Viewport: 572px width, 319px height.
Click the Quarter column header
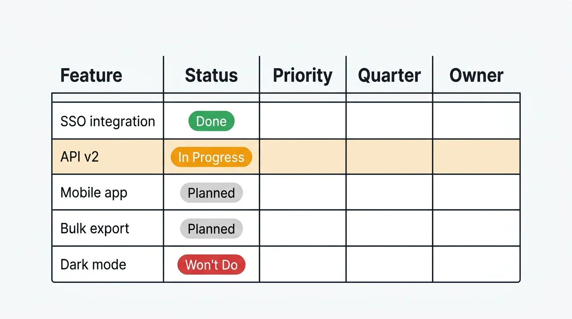click(389, 76)
